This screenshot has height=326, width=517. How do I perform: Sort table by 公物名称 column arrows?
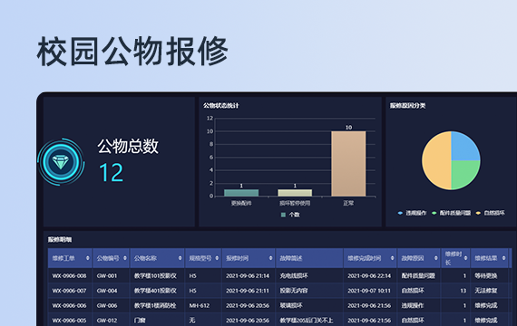pos(180,258)
